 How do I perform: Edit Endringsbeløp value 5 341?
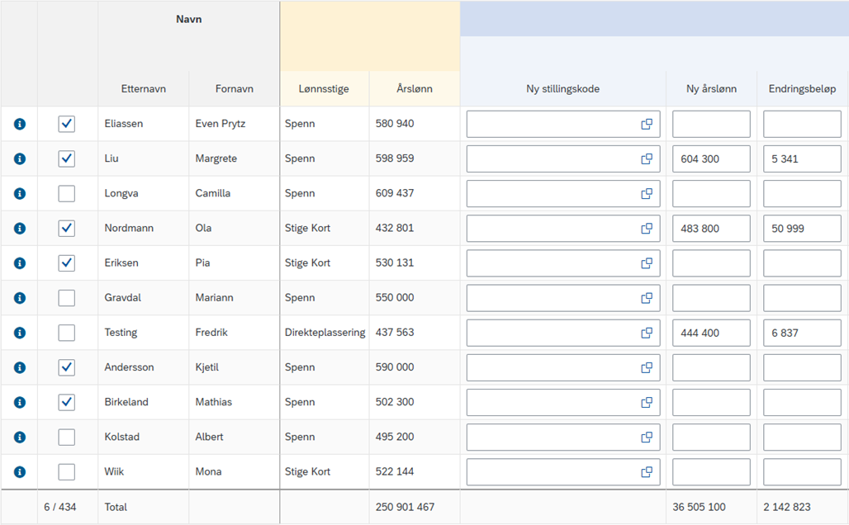(803, 158)
